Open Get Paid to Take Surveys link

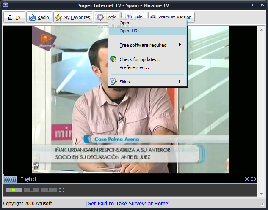coord(129,204)
